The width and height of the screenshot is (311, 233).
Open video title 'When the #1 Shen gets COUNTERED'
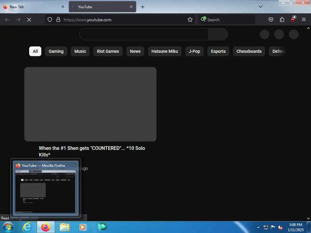pos(92,151)
